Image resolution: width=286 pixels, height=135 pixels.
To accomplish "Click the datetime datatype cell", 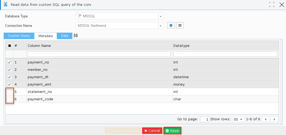I will pos(225,77).
